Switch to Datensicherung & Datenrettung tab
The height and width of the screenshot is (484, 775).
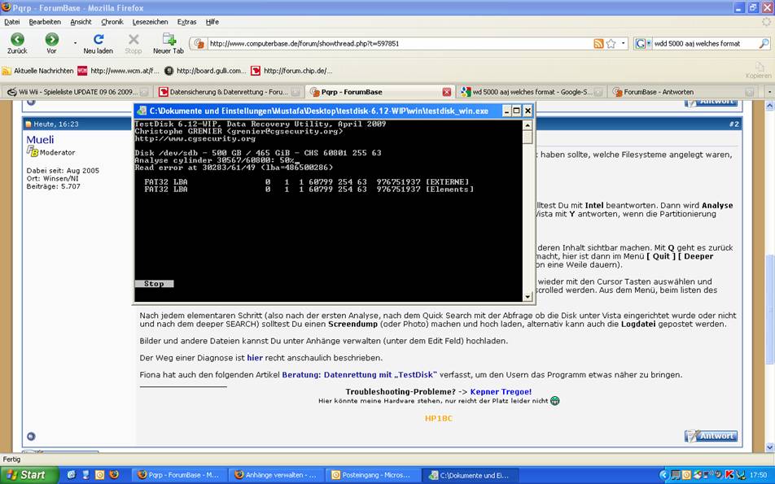pos(229,92)
